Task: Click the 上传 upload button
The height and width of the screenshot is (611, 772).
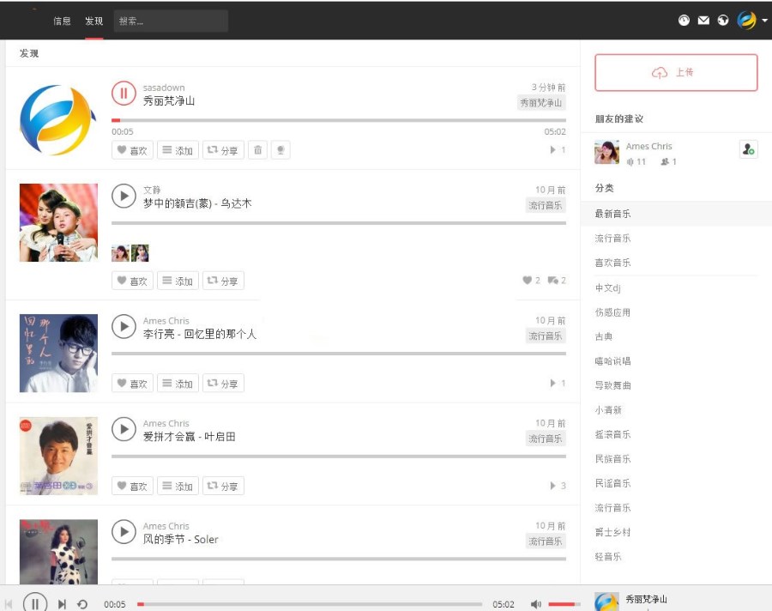Action: (676, 72)
